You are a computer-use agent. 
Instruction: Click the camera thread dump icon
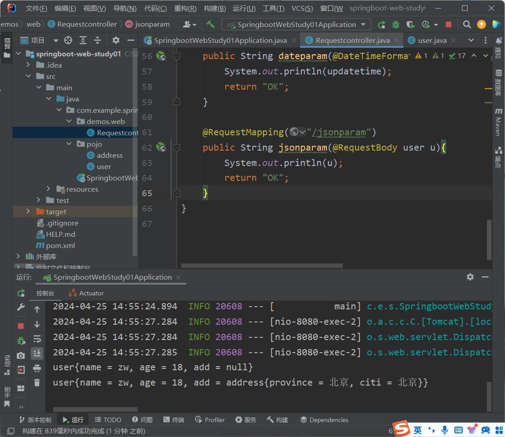(21, 355)
